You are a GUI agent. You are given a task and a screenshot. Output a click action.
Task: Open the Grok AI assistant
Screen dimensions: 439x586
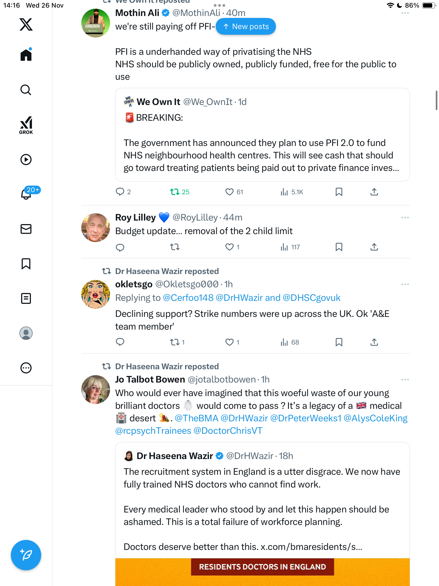click(26, 125)
